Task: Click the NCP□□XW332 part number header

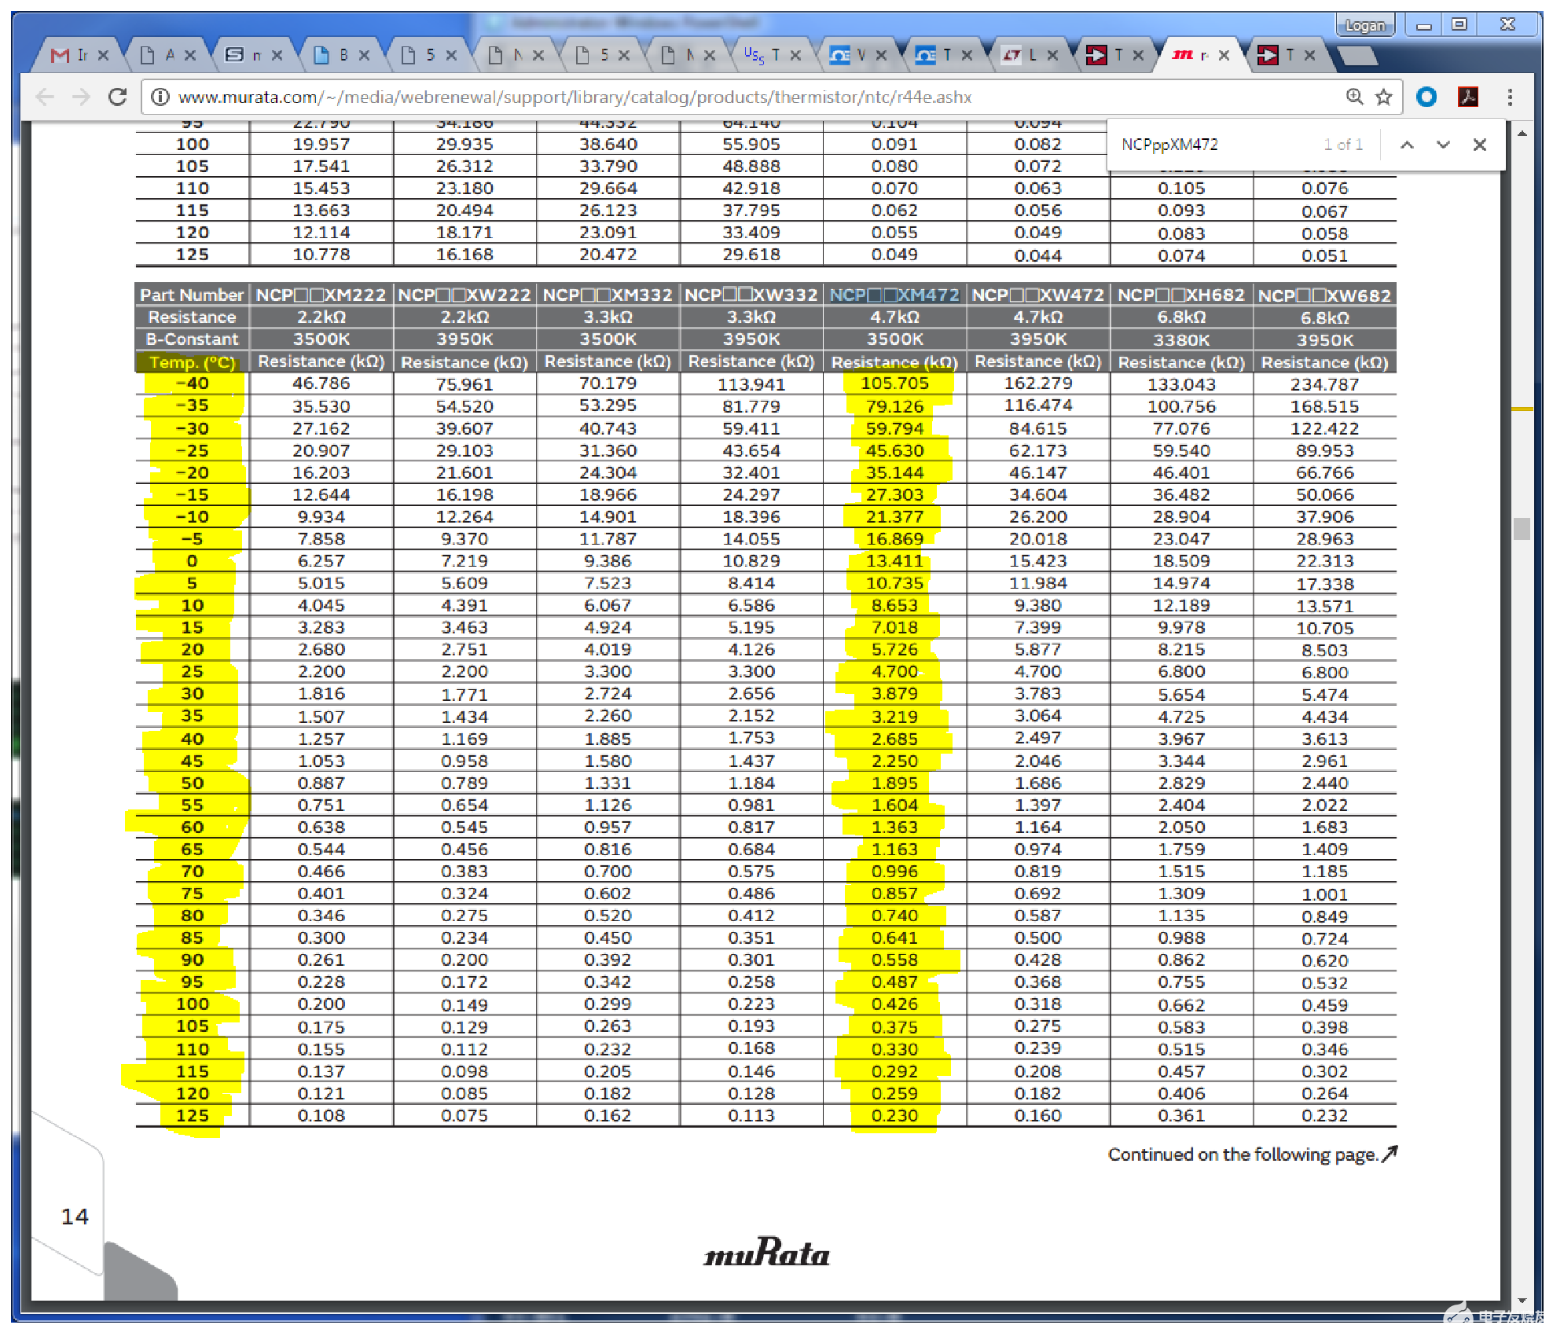Action: pos(751,295)
